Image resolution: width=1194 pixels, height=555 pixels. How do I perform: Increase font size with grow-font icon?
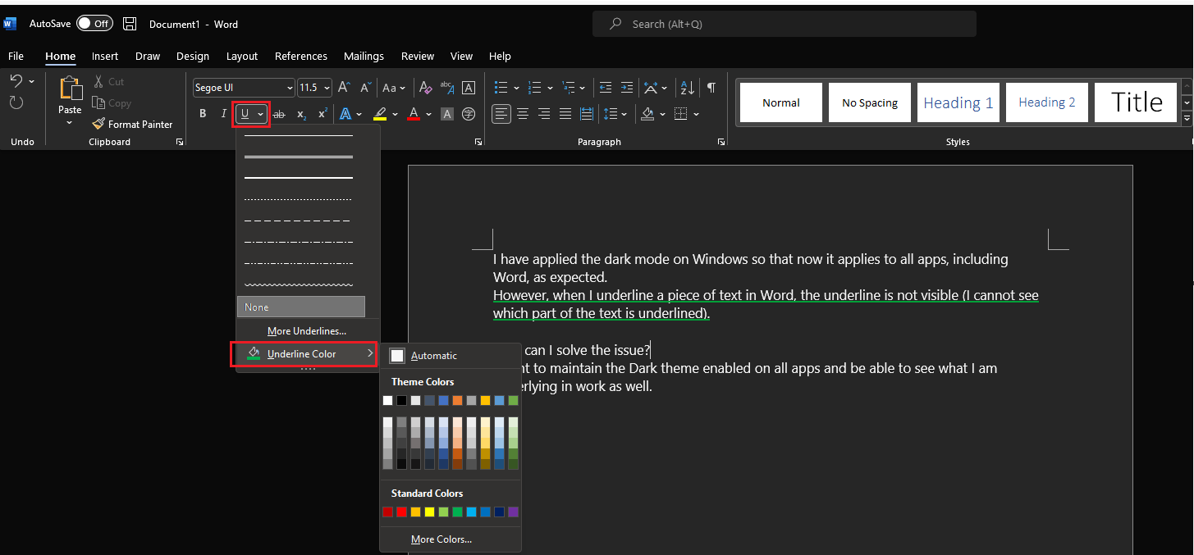(x=345, y=88)
